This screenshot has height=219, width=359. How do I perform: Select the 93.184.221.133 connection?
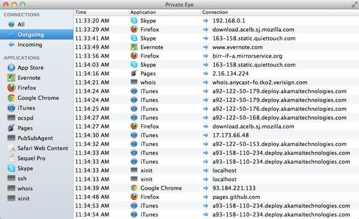234,188
